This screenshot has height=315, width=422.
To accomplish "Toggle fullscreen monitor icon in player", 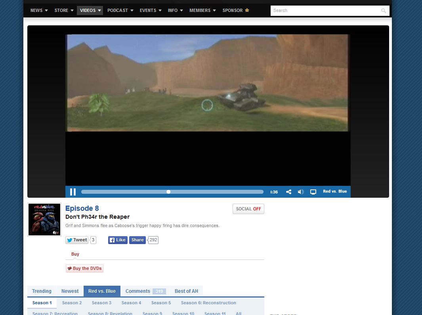I will 313,192.
